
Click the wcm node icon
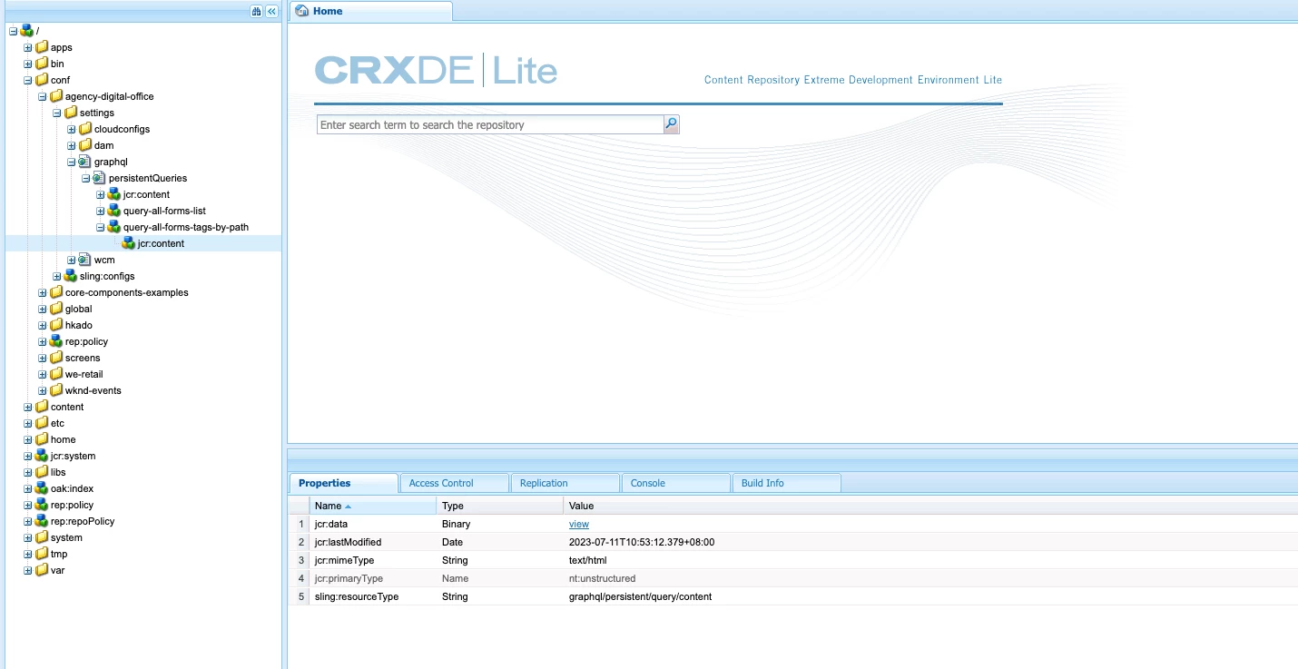85,260
